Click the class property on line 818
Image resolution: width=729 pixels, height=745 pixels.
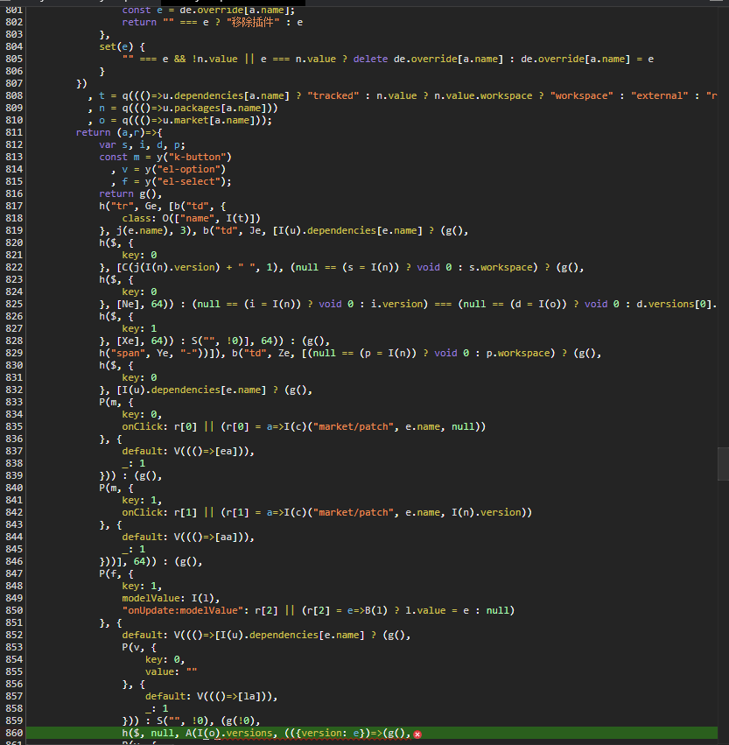(x=137, y=219)
